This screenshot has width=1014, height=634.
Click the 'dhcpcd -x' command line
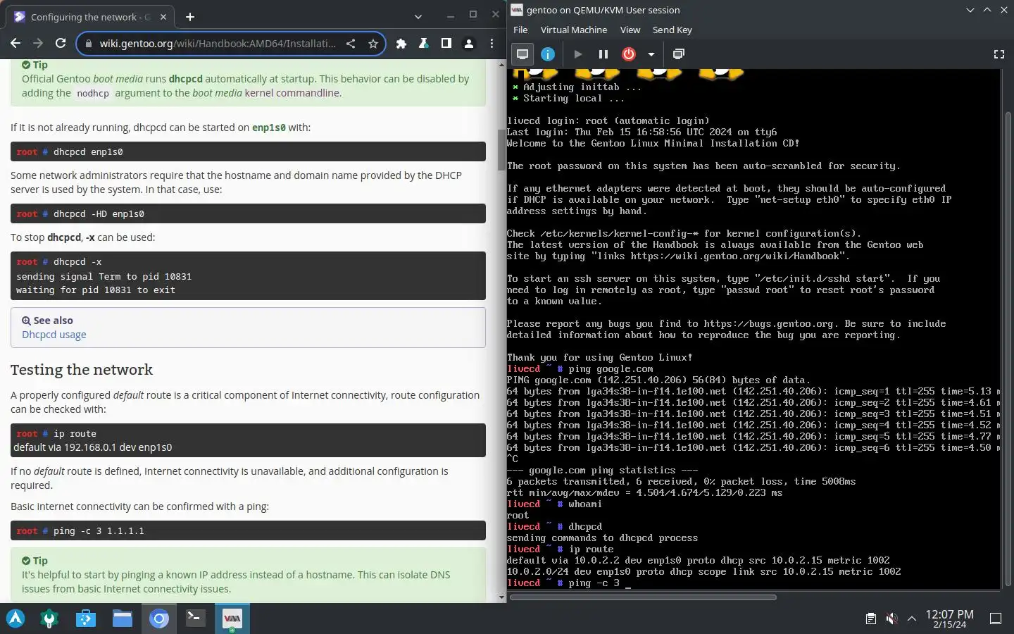click(77, 261)
